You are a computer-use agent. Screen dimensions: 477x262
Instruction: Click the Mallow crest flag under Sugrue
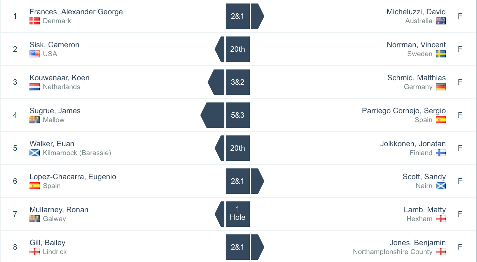point(35,120)
